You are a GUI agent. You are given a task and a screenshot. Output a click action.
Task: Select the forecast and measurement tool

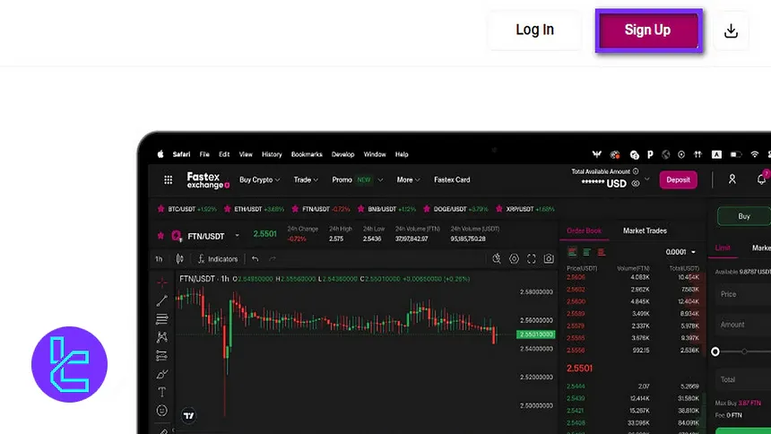pyautogui.click(x=161, y=355)
